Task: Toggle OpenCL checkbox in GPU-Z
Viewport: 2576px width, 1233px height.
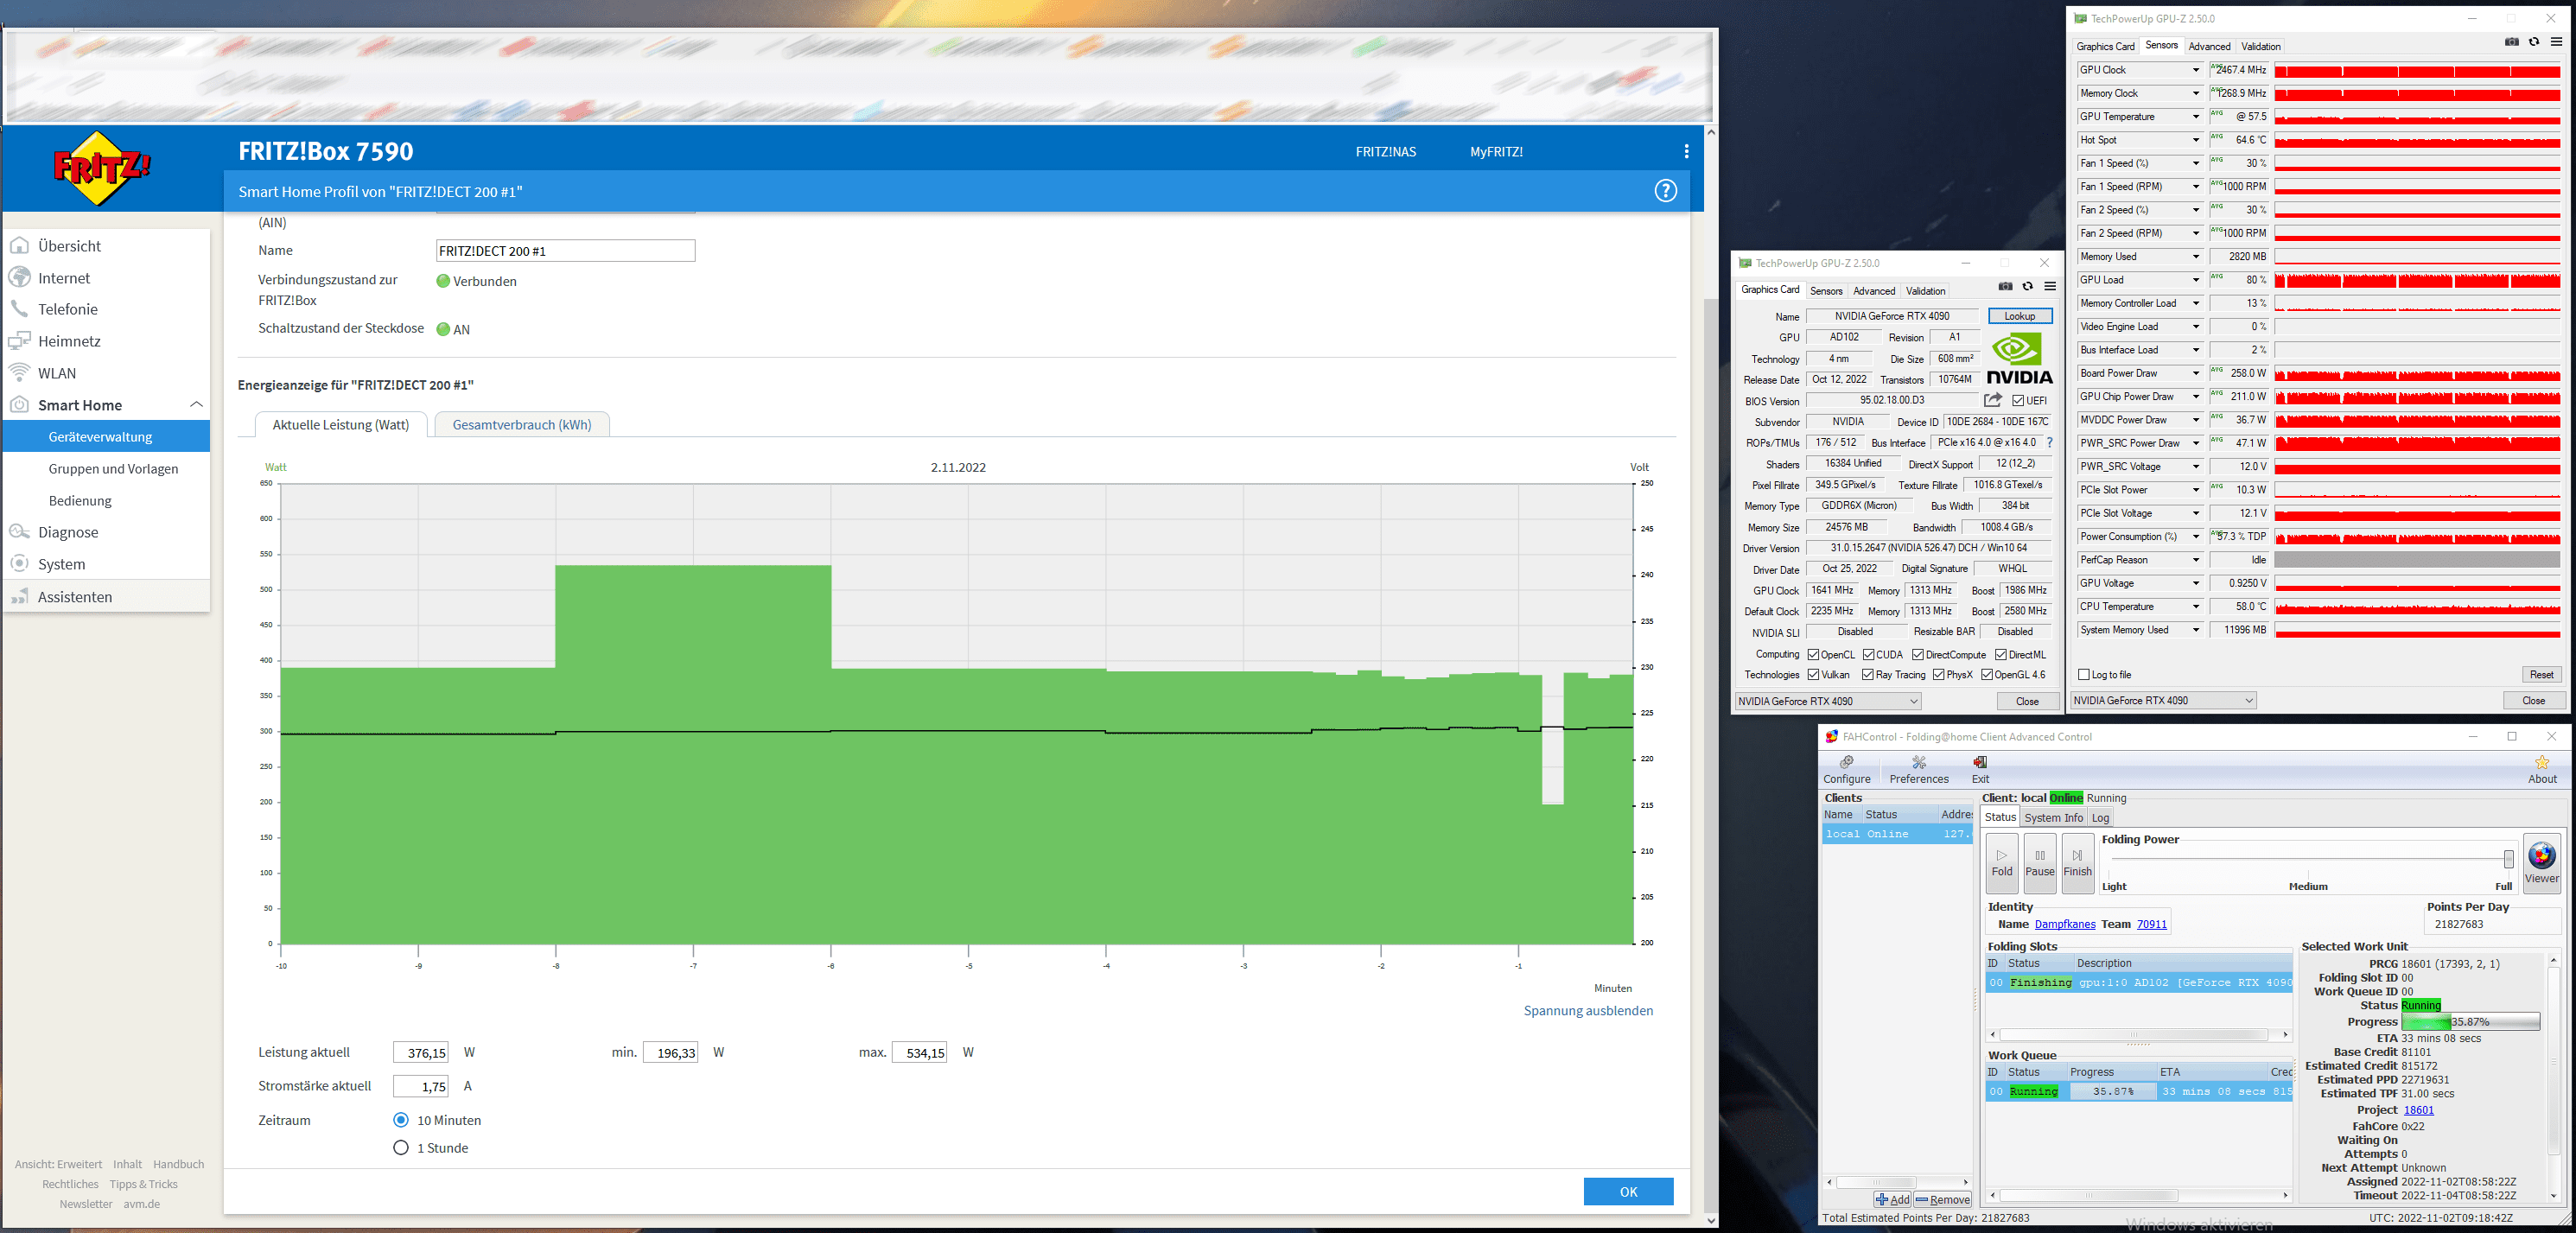Action: [1813, 655]
